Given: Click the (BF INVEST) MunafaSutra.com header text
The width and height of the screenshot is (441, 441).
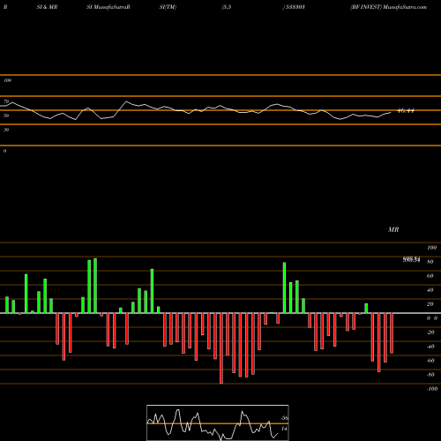Looking at the screenshot, I should 389,7.
